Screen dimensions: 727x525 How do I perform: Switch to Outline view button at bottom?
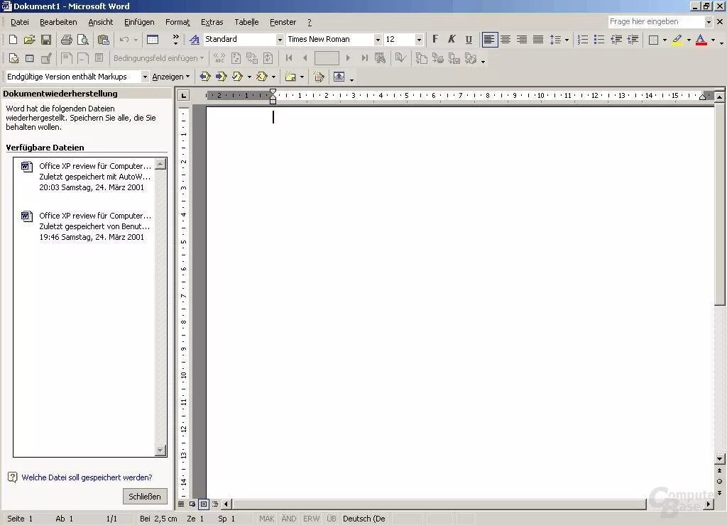coord(215,504)
